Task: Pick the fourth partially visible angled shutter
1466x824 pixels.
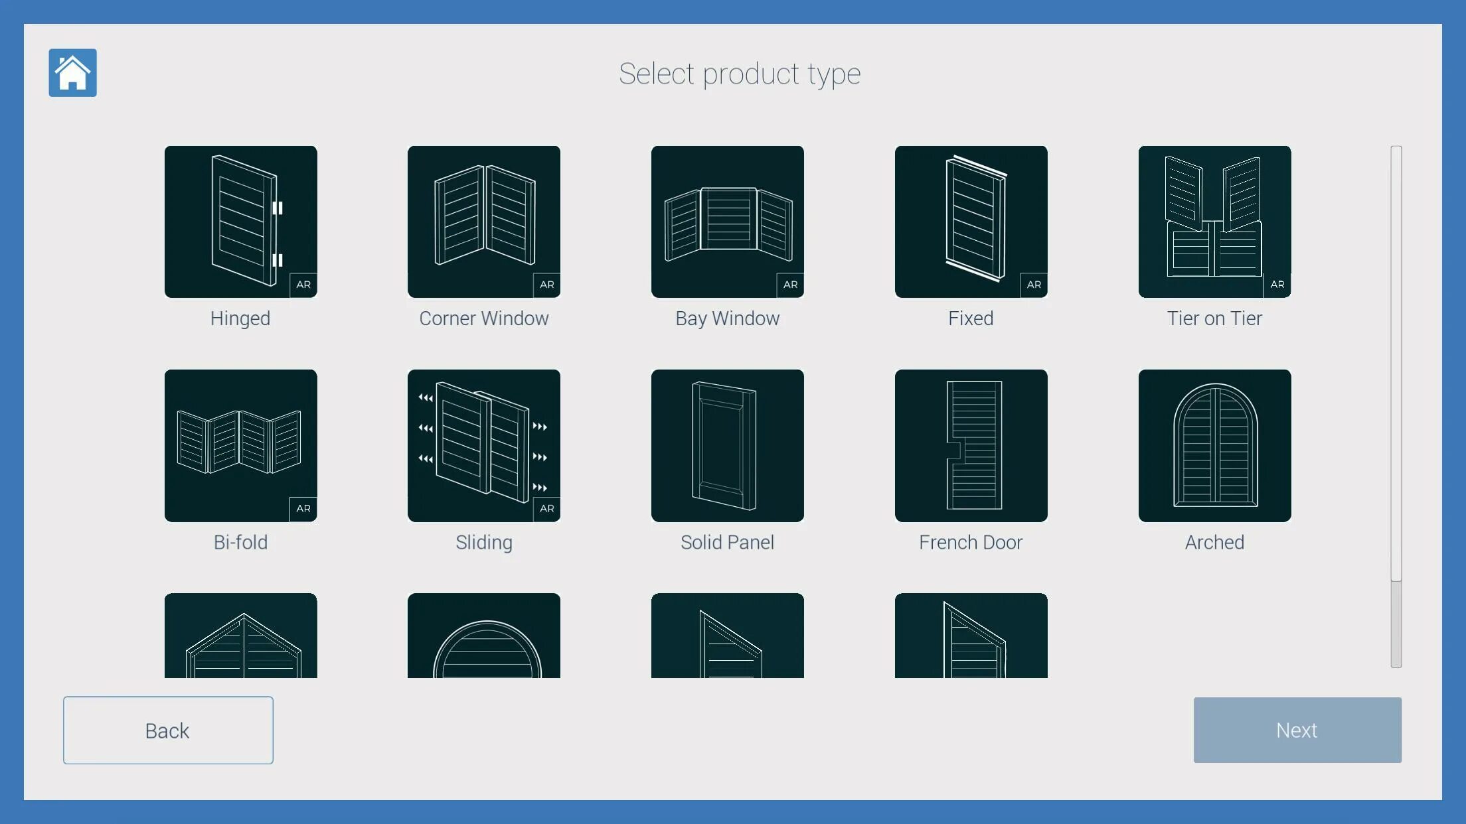Action: tap(971, 636)
